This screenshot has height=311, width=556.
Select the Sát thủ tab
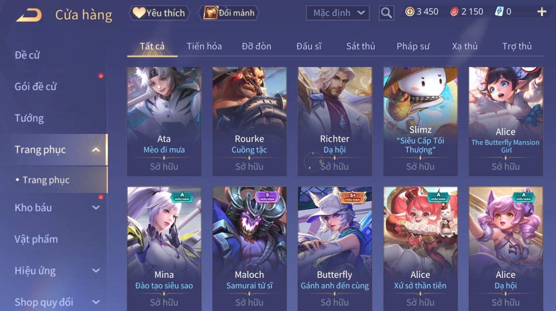click(361, 46)
